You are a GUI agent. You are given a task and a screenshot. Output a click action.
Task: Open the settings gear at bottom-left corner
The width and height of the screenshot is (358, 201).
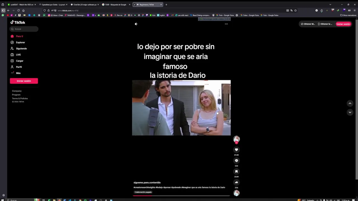pyautogui.click(x=4, y=195)
